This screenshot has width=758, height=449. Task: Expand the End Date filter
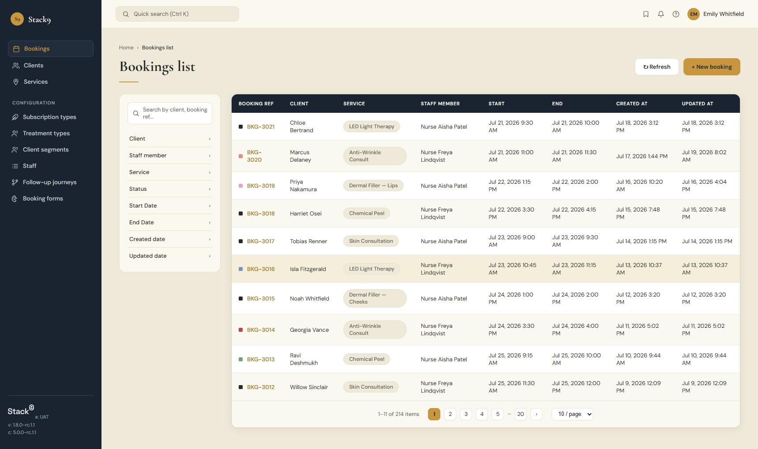click(x=170, y=223)
